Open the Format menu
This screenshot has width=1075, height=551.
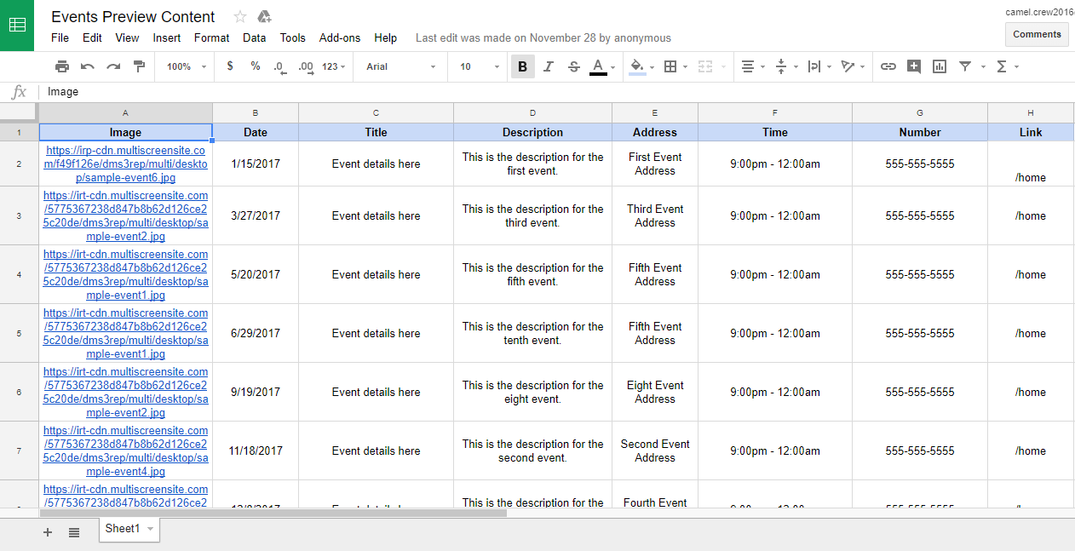[211, 37]
